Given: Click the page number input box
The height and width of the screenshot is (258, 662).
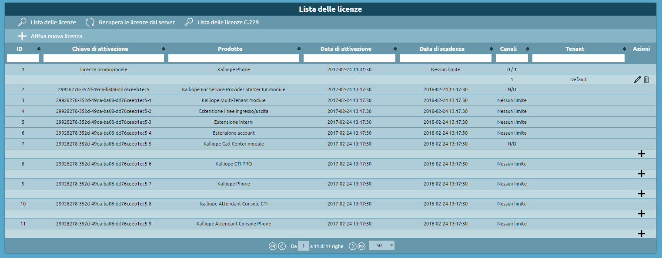Looking at the screenshot, I should coord(304,246).
